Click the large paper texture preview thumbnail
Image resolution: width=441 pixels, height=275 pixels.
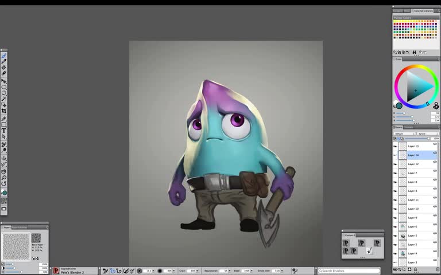click(16, 246)
